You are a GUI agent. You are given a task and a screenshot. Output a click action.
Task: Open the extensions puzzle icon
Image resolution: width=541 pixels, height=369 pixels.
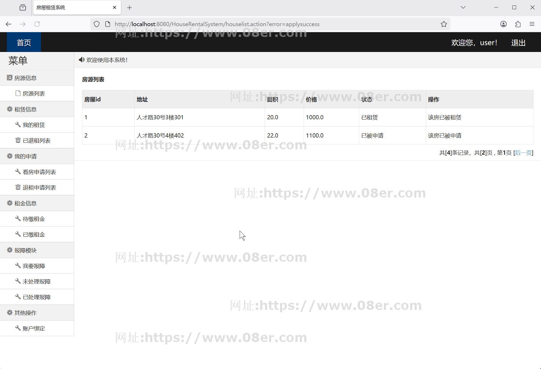tap(518, 24)
